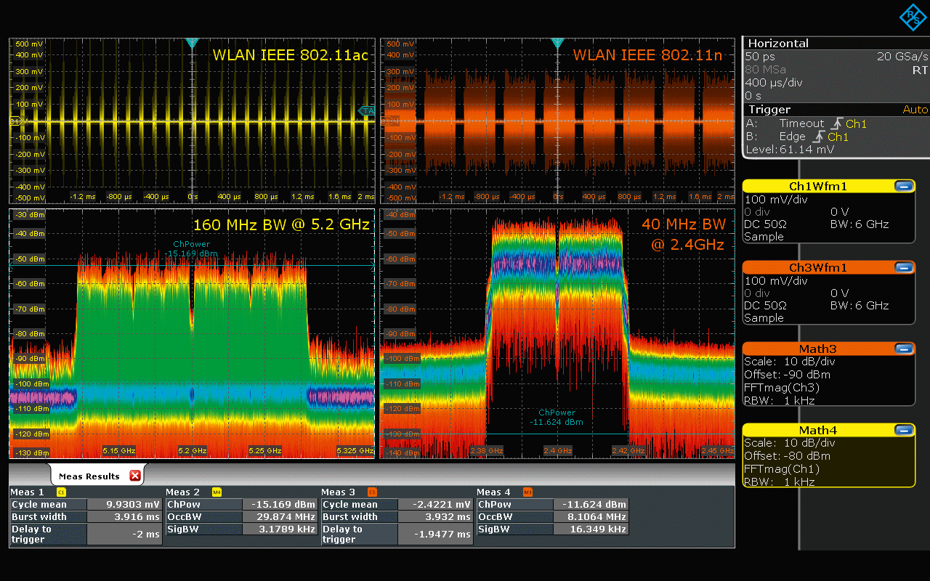Click the -15.169 dBm ChPower label on spectrum
The image size is (930, 581).
pyautogui.click(x=191, y=253)
